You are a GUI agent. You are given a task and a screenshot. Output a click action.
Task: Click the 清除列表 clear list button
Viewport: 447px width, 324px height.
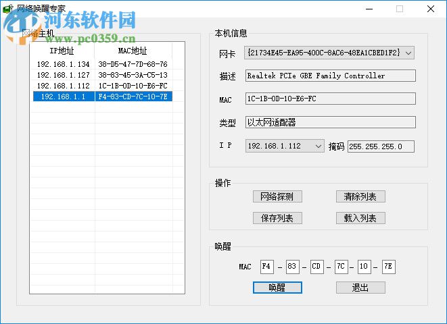[x=360, y=196]
